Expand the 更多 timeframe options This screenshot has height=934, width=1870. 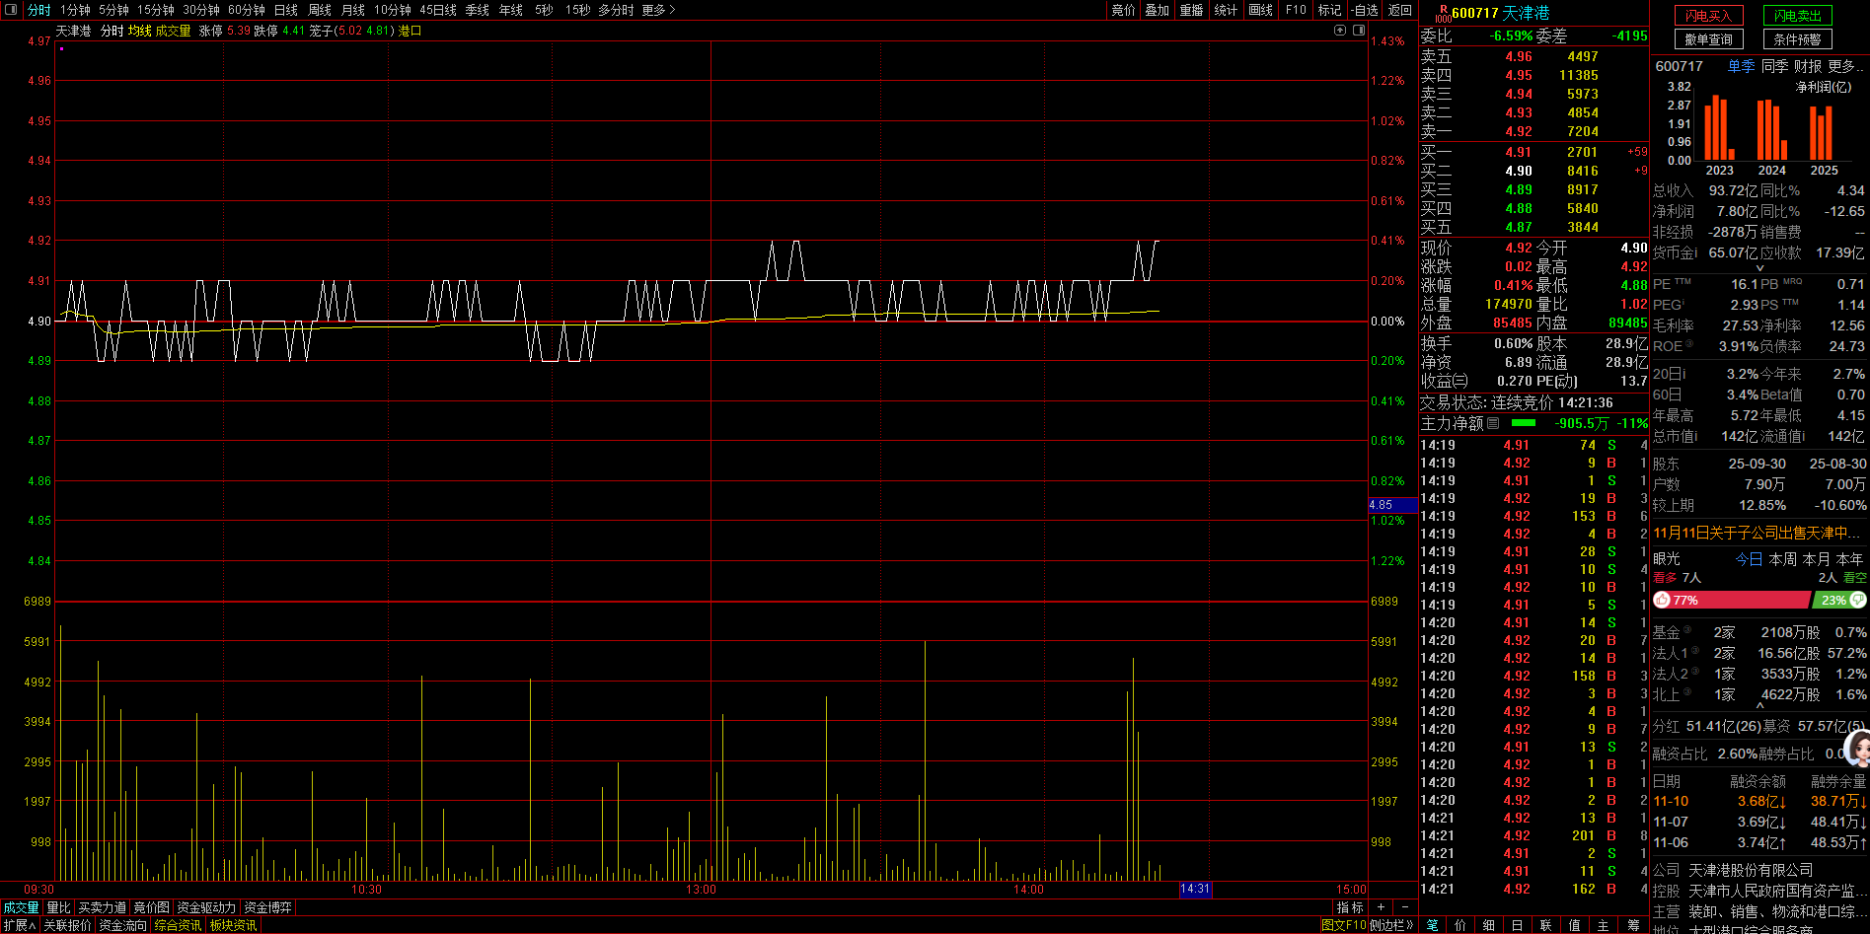pyautogui.click(x=657, y=10)
